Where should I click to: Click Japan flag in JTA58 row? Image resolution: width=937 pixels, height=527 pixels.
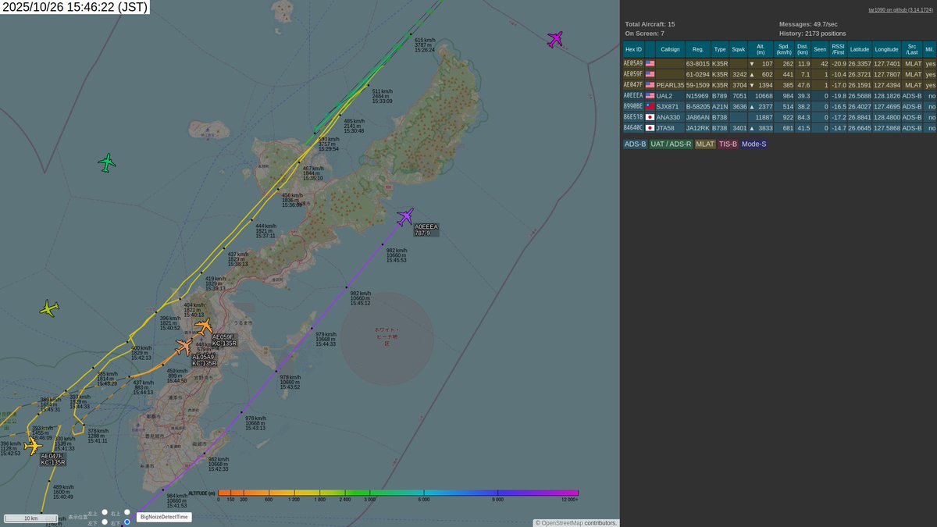click(x=650, y=127)
